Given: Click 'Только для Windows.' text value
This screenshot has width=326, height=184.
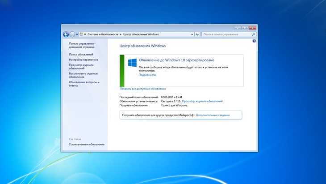Looking at the screenshot, I should 174,105.
